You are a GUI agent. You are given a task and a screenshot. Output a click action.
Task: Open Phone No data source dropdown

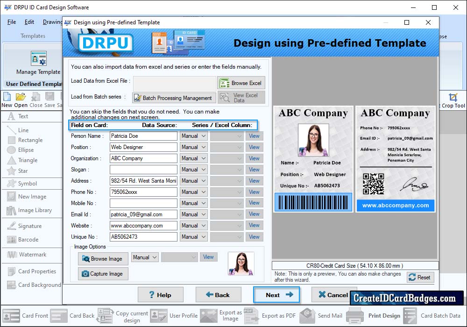(194, 192)
